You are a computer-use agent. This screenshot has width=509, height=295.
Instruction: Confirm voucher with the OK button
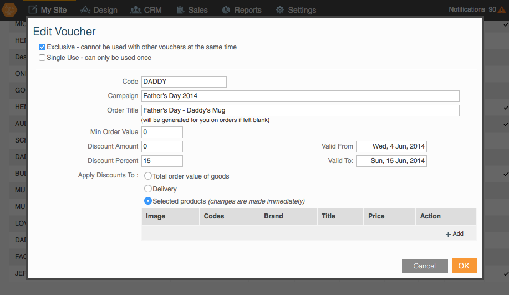pyautogui.click(x=464, y=266)
